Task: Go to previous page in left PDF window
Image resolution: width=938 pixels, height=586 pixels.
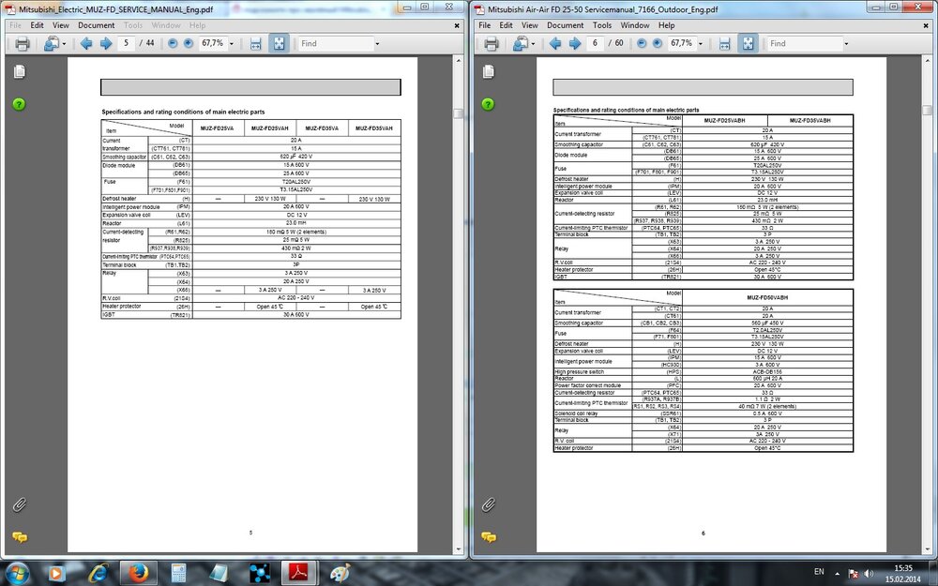Action: (86, 44)
